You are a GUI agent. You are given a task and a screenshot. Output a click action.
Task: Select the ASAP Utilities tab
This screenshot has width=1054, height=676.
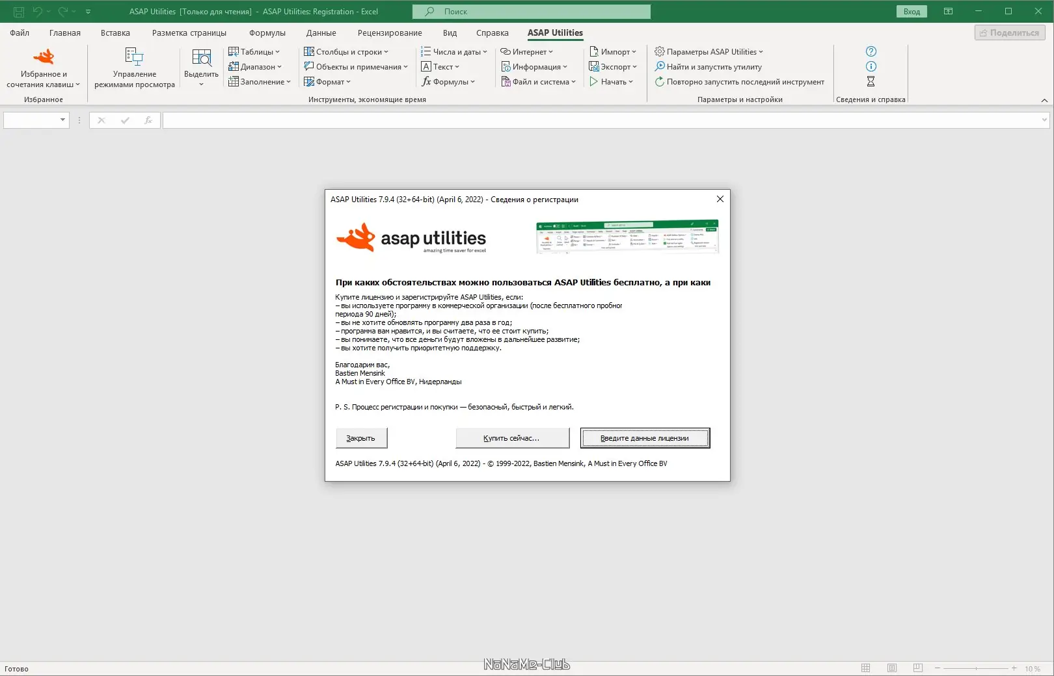555,33
